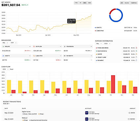Collapse the Outflow card
Screen dimensions: 140x121
[61, 47]
